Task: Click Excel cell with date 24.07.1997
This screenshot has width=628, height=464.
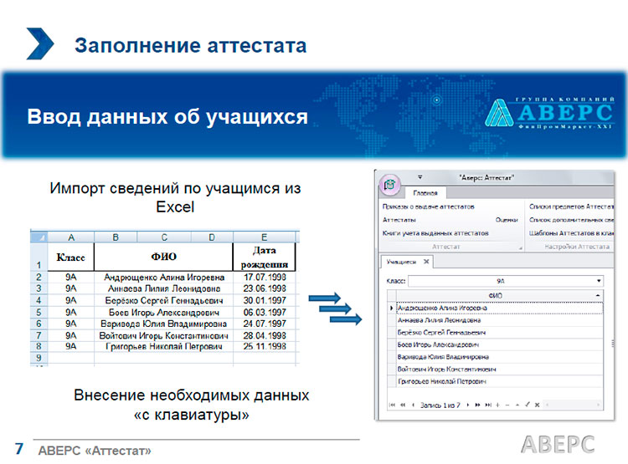Action: coord(265,324)
